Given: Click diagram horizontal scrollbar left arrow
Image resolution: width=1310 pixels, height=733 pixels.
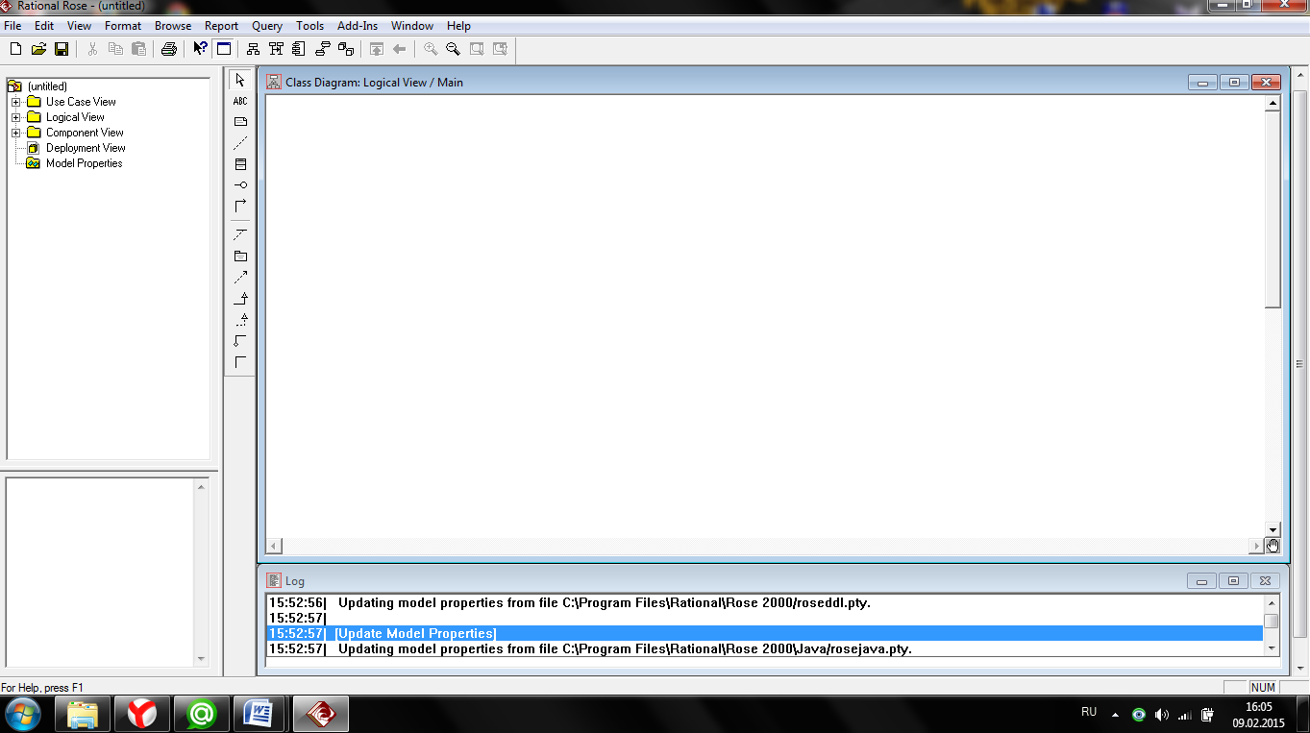Looking at the screenshot, I should [x=274, y=546].
